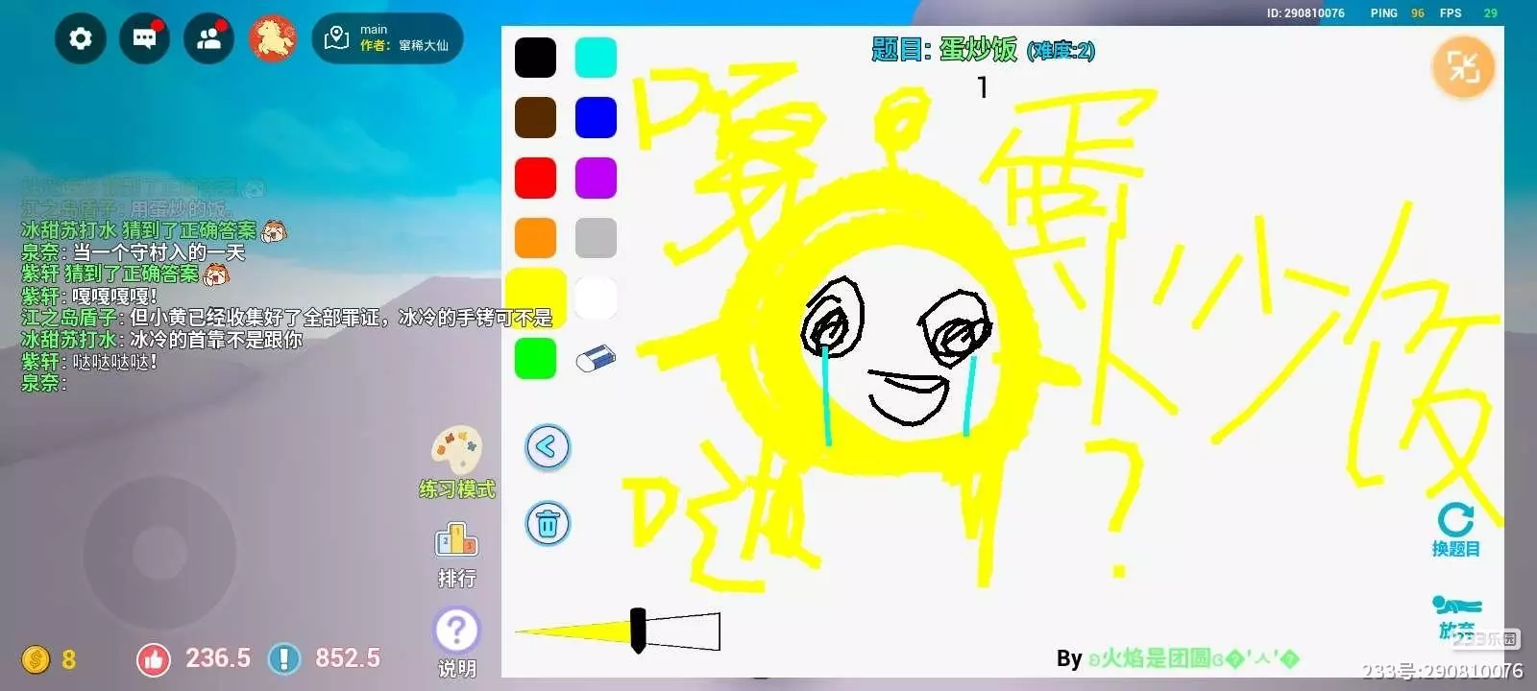Clear canvas with the trash icon
1537x691 pixels.
pos(548,524)
